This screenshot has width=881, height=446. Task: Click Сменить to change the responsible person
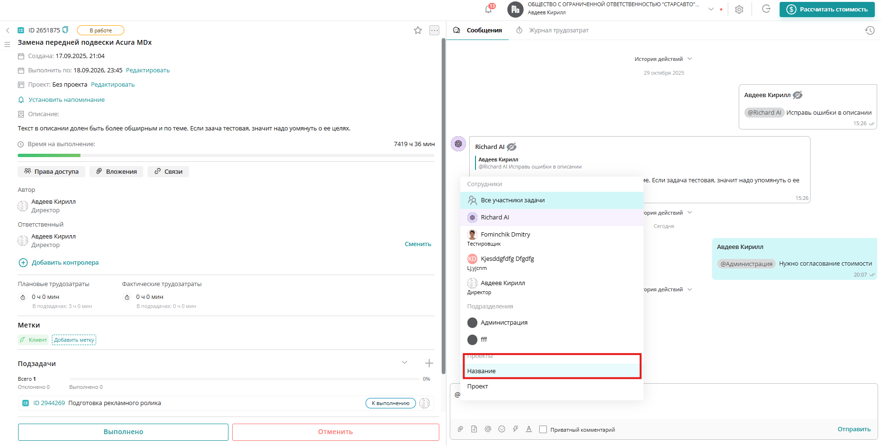(417, 243)
